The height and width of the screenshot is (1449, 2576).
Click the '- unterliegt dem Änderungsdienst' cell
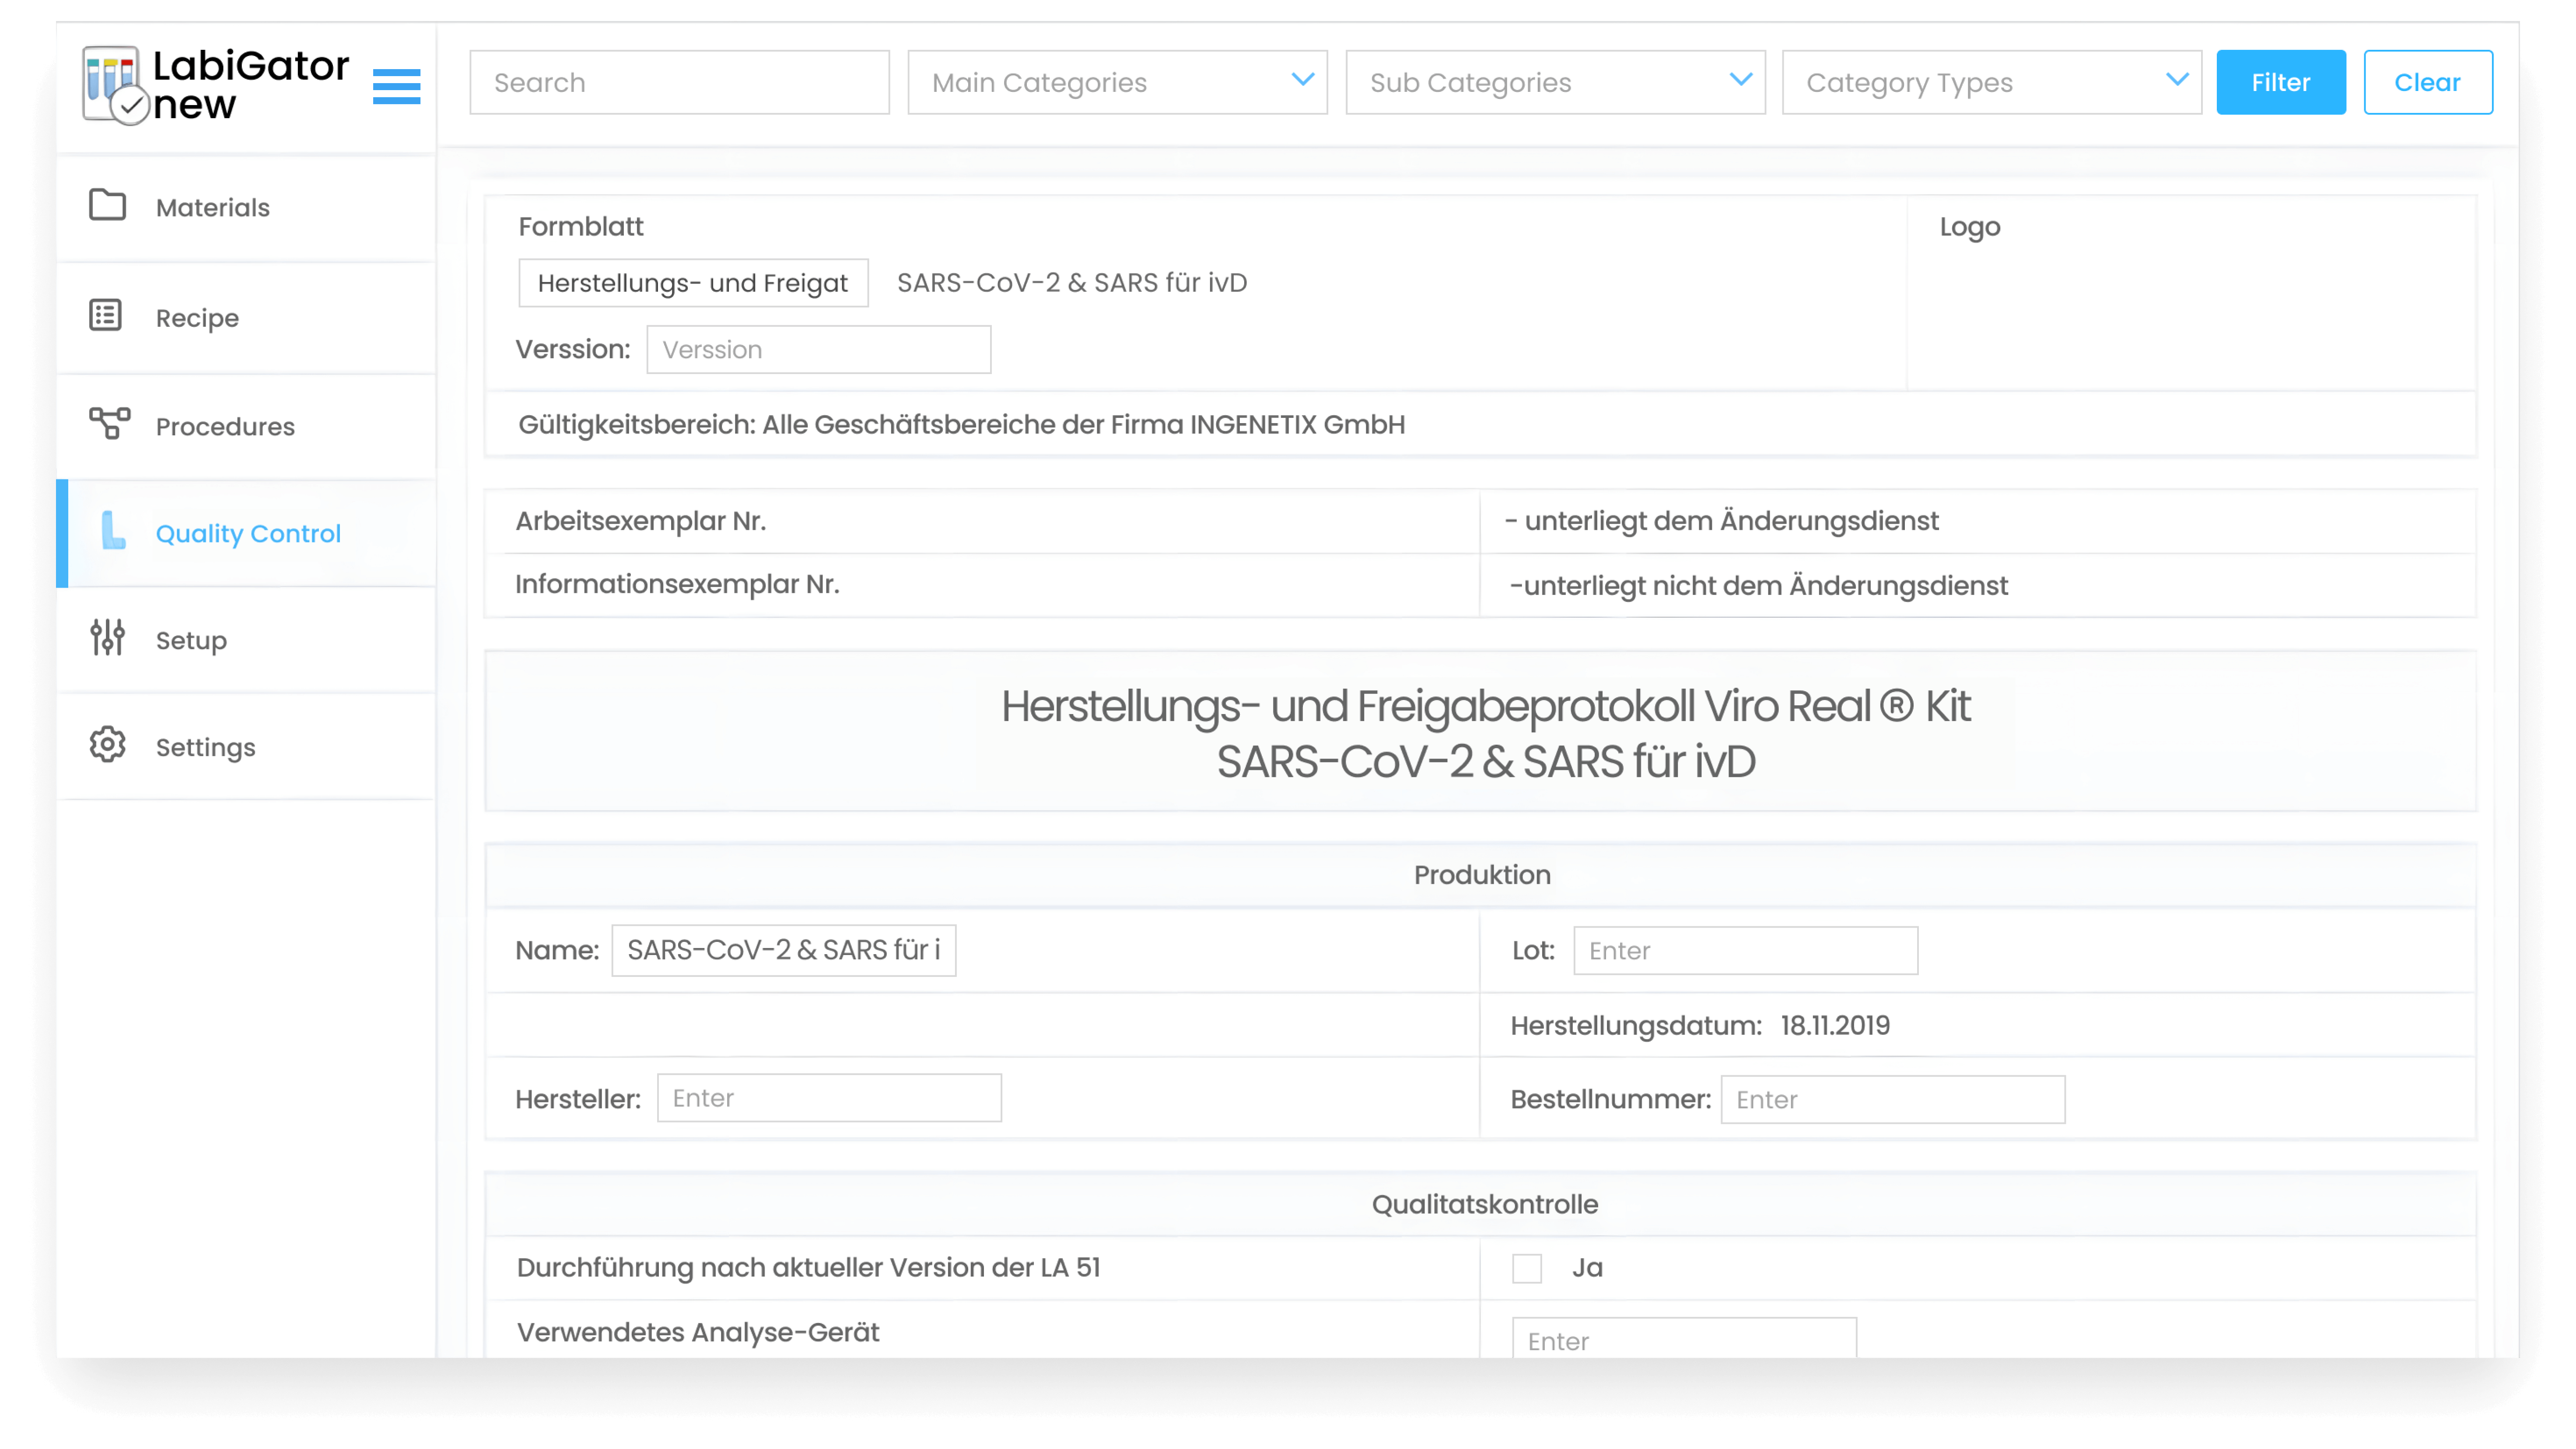(1977, 521)
